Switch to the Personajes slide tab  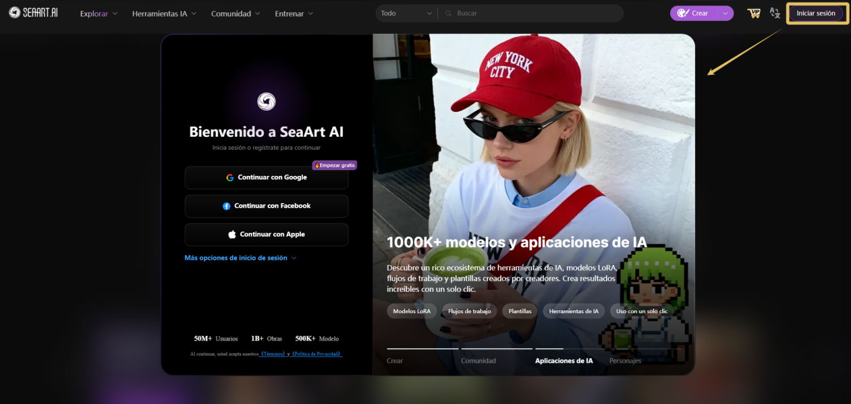[x=625, y=361]
